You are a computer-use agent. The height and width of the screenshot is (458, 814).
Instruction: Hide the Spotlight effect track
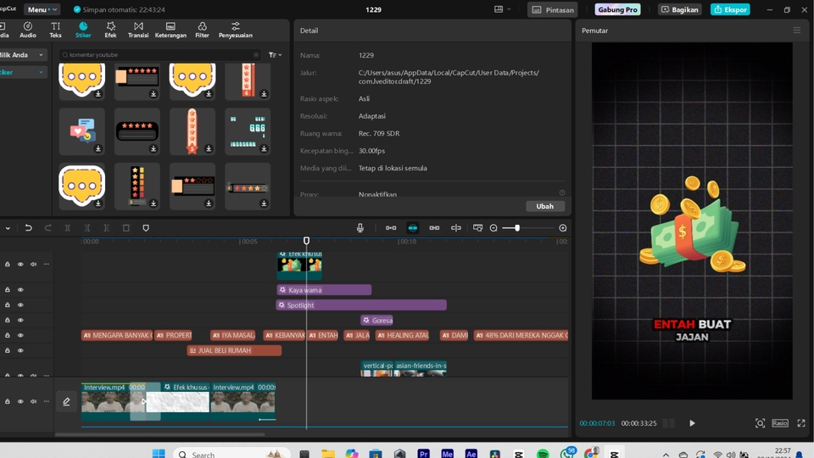[x=20, y=304]
